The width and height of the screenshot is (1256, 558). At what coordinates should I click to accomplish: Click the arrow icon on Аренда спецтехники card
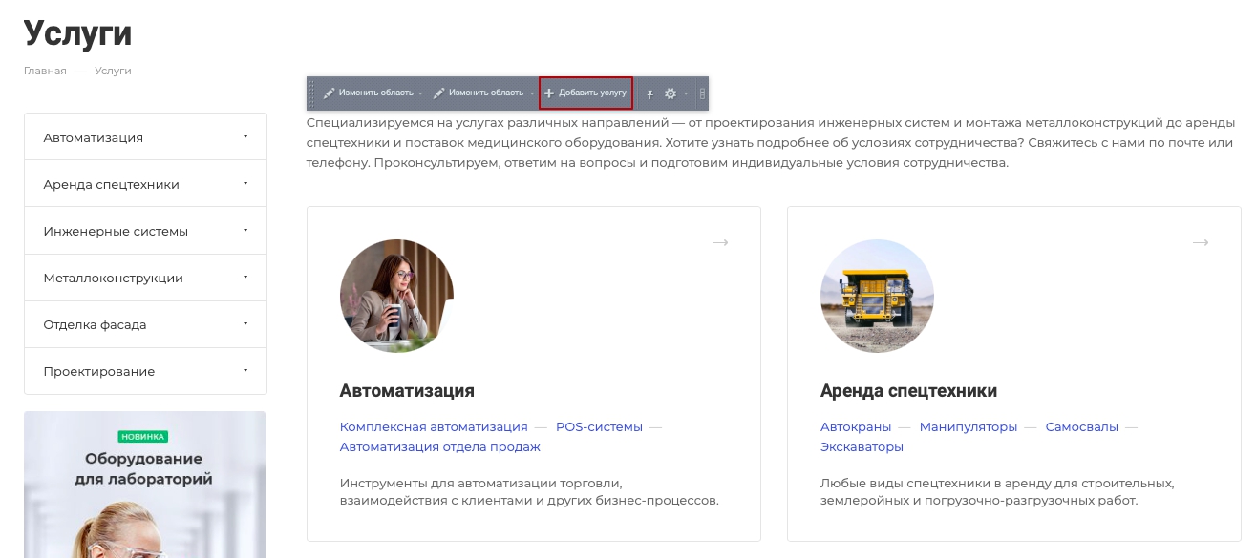1201,242
